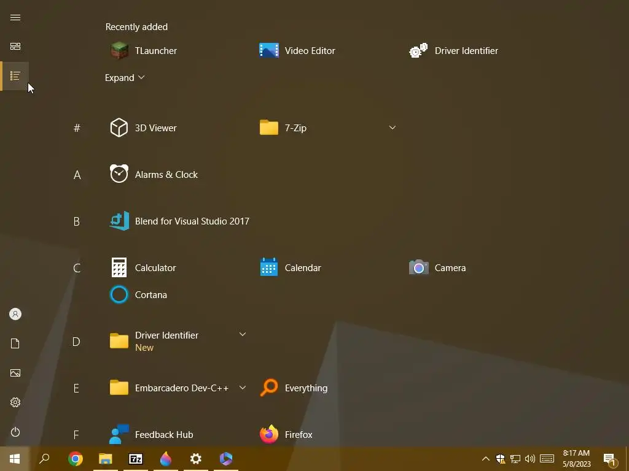This screenshot has height=471, width=629.
Task: Click the flame droplet taskbar icon
Action: click(x=166, y=459)
